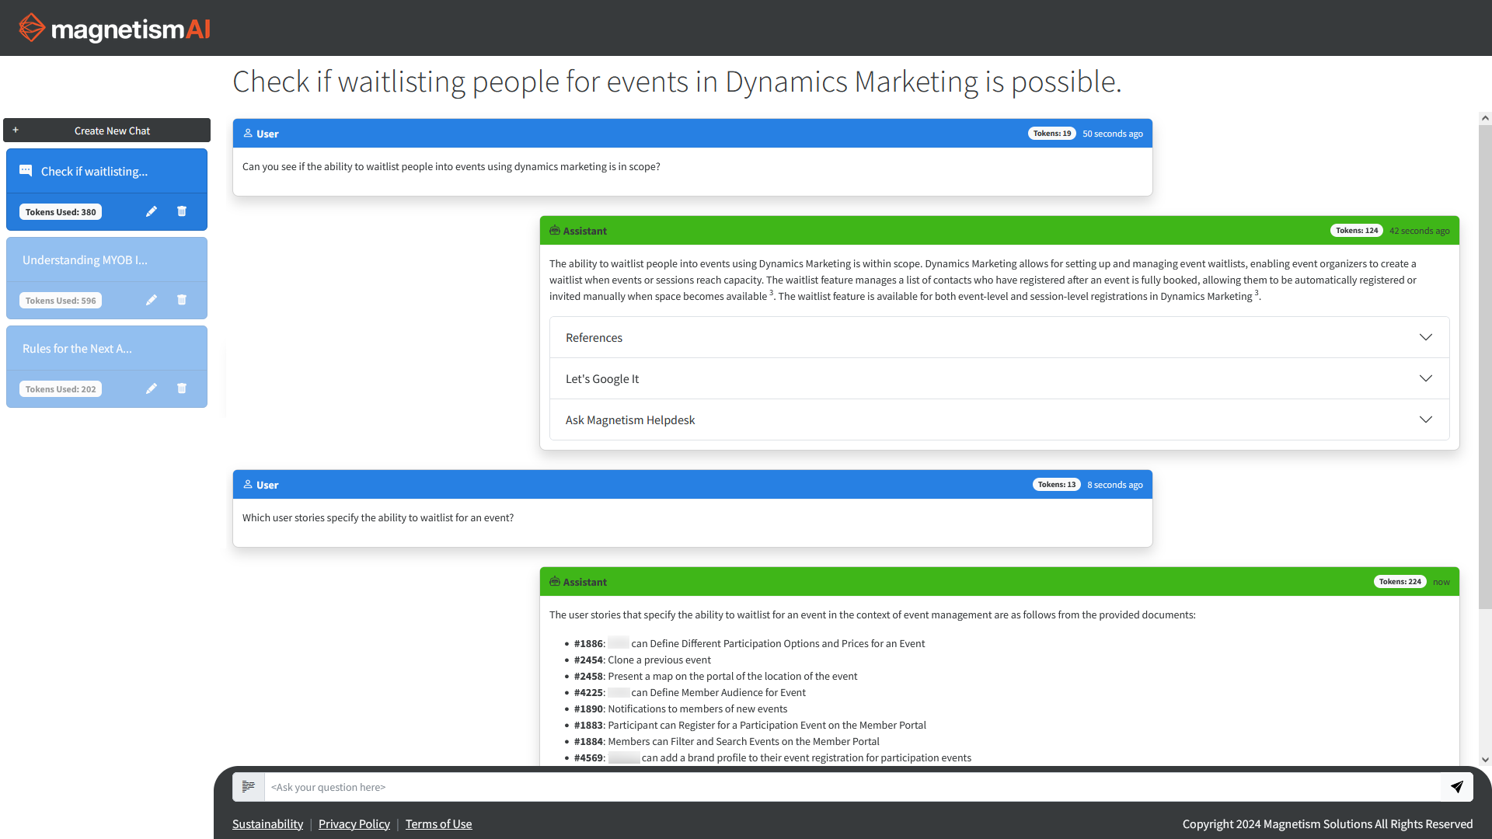Delete the 'Check if waitlisting...' chat
The width and height of the screenshot is (1492, 839).
pyautogui.click(x=182, y=211)
